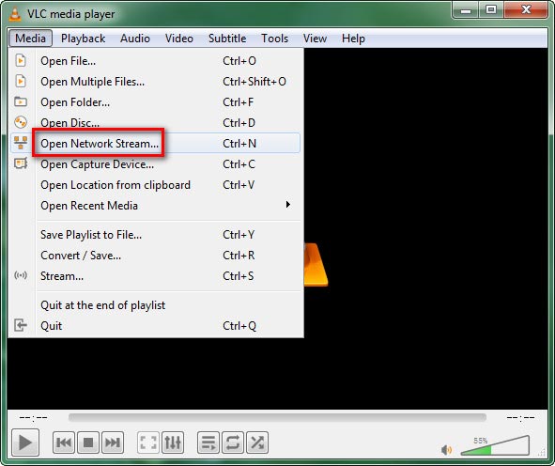The image size is (555, 466).
Task: Toggle loop mode button
Action: [233, 443]
